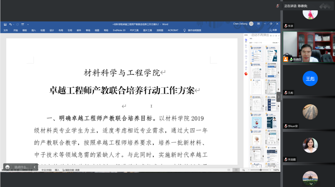Open the 文件 menu
The image size is (335, 187).
tap(6, 30)
